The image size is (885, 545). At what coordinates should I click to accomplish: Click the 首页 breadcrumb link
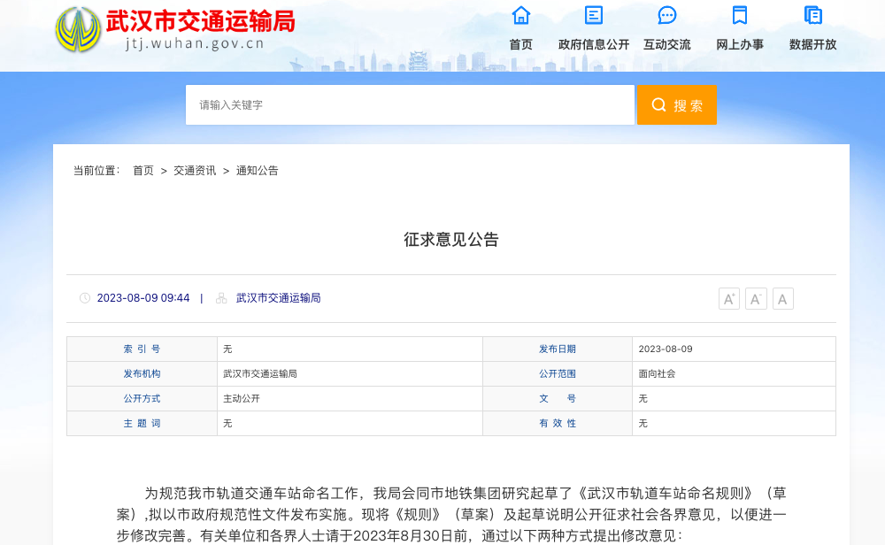pos(143,171)
